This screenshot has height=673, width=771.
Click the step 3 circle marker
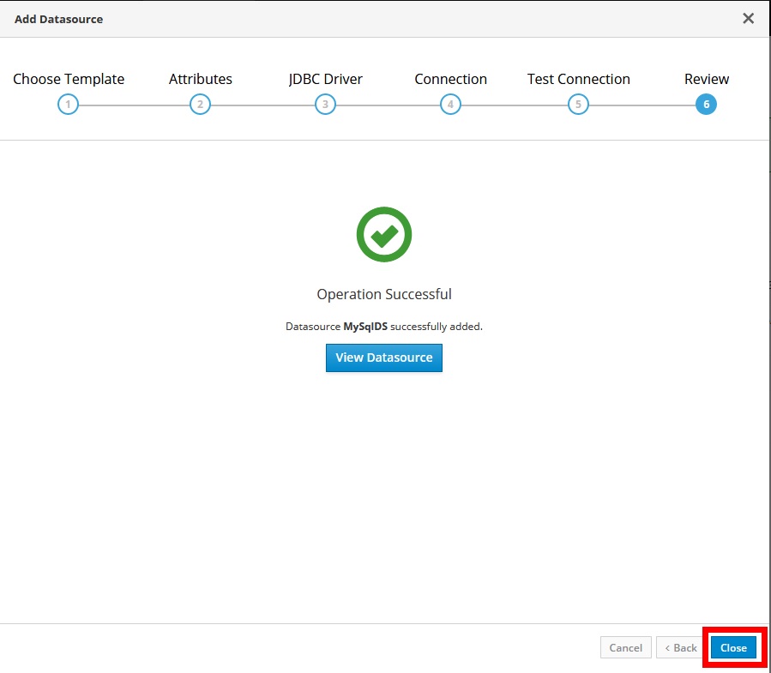325,105
